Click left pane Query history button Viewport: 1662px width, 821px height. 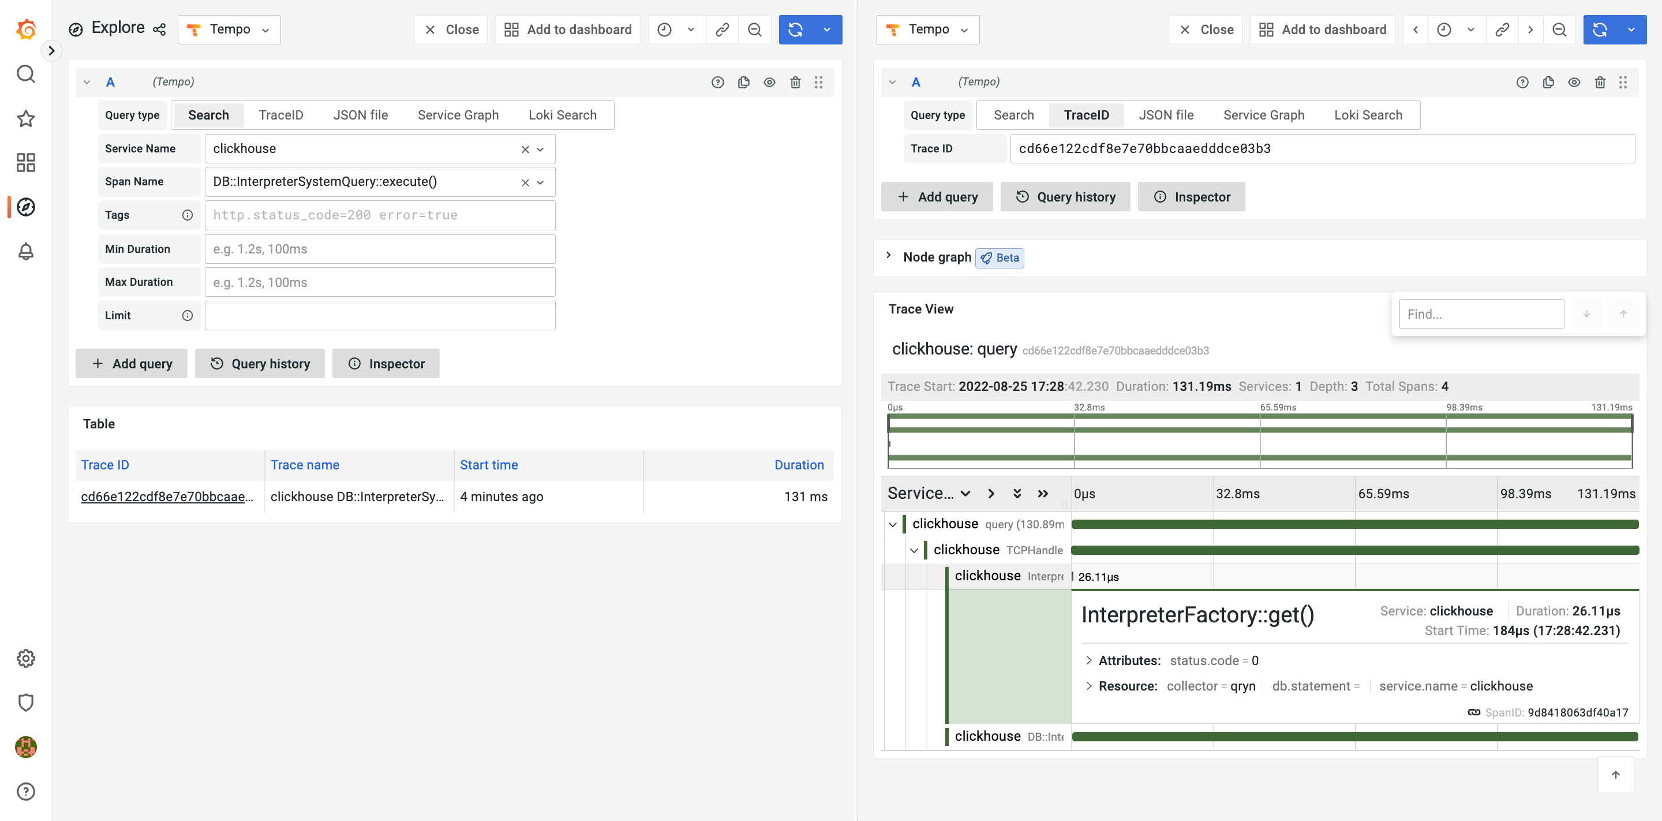pyautogui.click(x=260, y=363)
